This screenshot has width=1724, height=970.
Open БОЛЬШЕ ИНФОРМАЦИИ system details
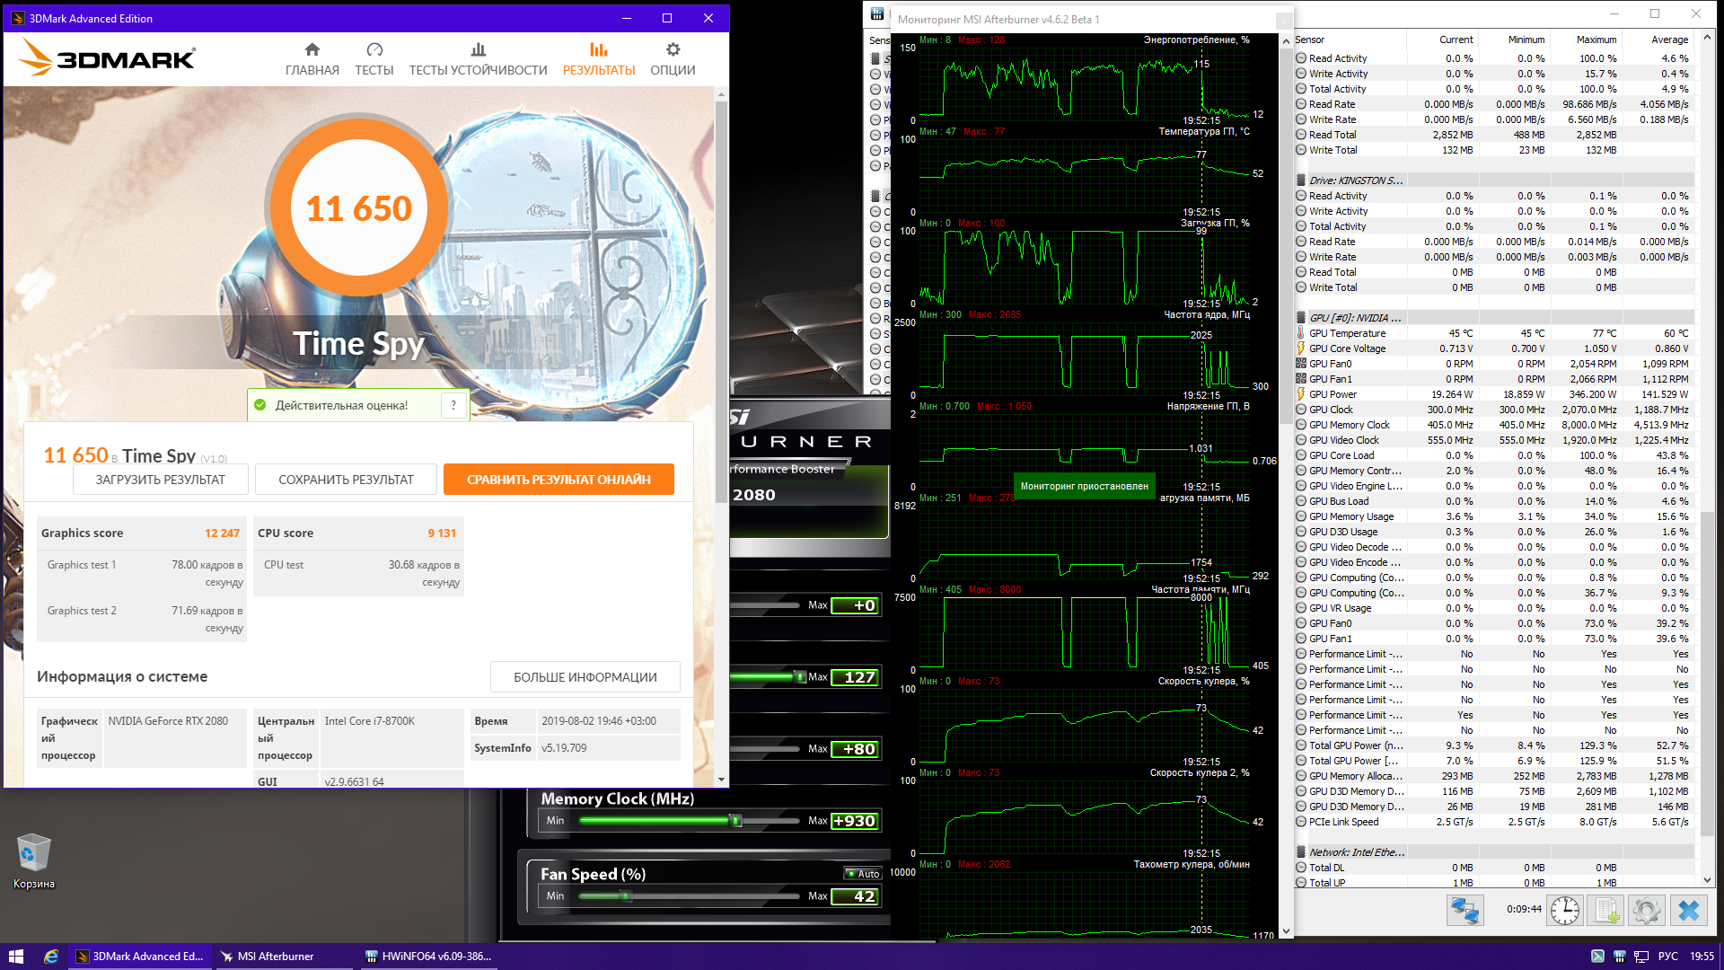(x=585, y=677)
